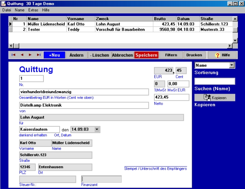Expand the date dropdown showing 14.09.03
The image size is (245, 189).
pyautogui.click(x=97, y=129)
